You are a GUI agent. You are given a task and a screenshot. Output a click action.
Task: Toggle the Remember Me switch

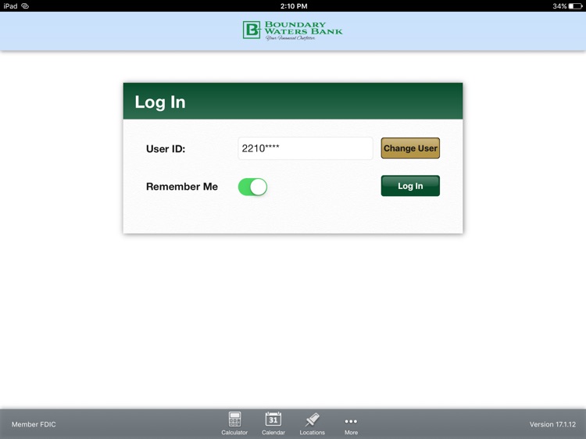tap(252, 187)
